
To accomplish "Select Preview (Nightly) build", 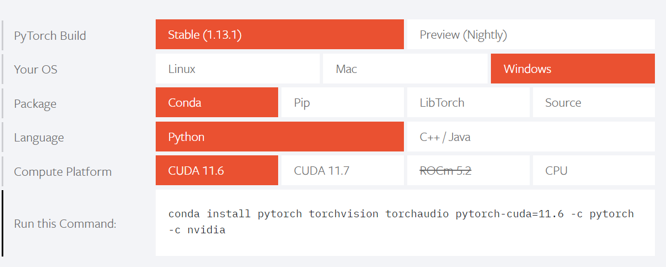I will [530, 35].
